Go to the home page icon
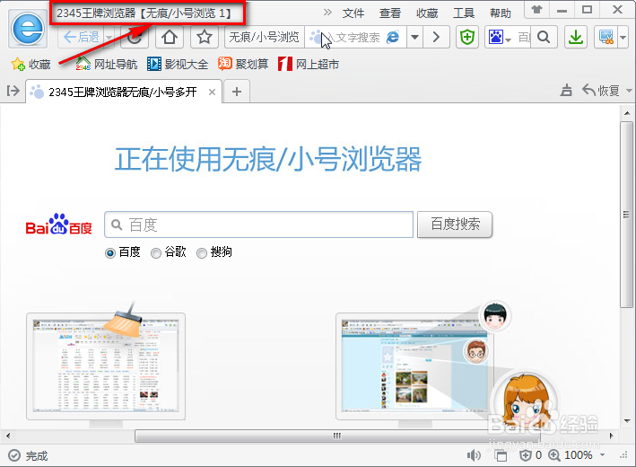 coord(170,38)
